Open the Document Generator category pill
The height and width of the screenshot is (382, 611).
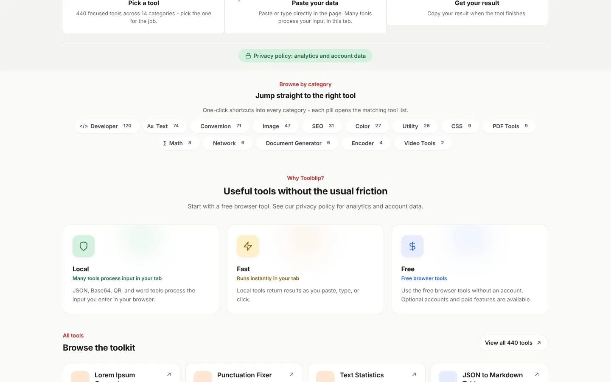(x=297, y=143)
